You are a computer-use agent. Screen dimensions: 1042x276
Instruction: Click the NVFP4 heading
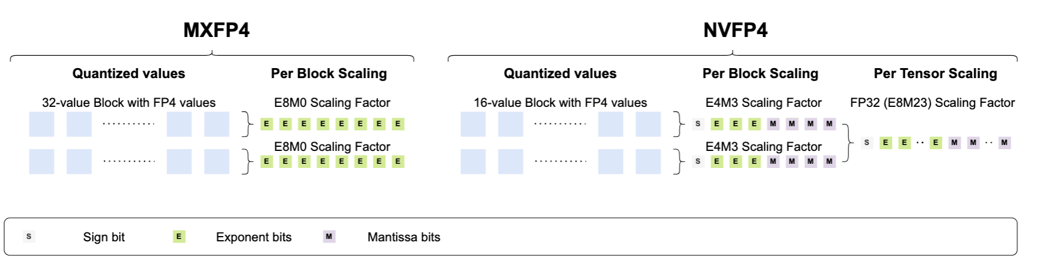point(735,31)
